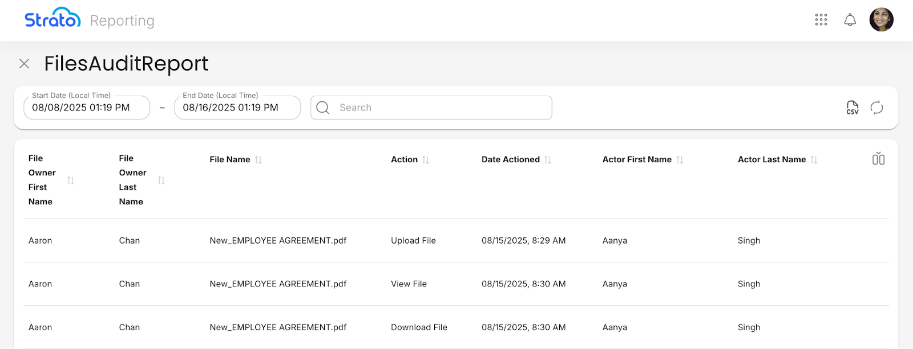
Task: Open the Start Date picker field
Action: [87, 108]
